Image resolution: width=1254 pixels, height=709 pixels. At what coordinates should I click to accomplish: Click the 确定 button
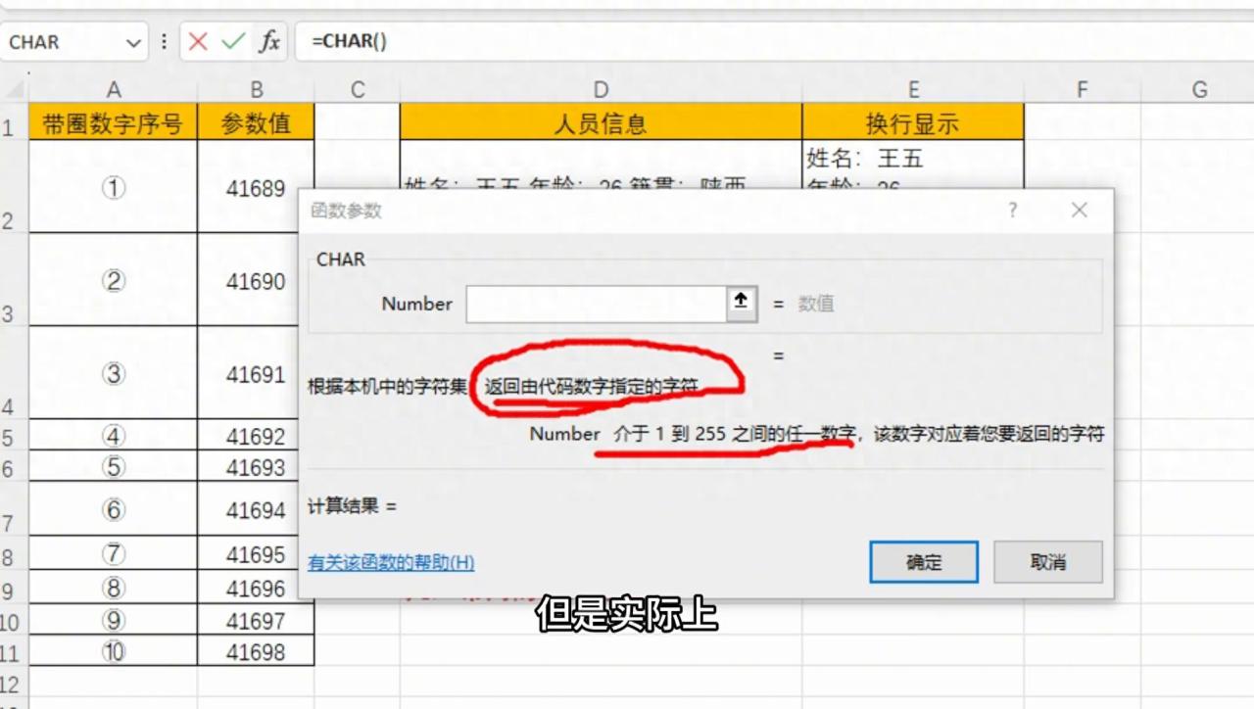tap(924, 562)
